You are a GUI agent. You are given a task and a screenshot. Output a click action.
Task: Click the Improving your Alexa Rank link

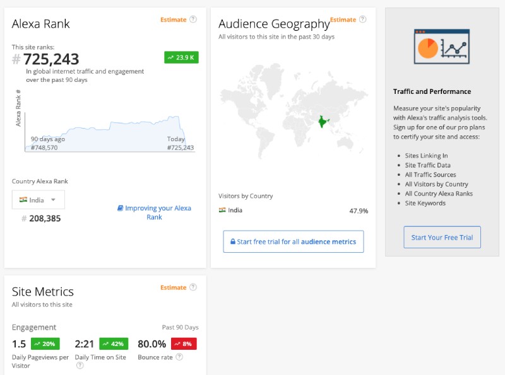pyautogui.click(x=158, y=211)
